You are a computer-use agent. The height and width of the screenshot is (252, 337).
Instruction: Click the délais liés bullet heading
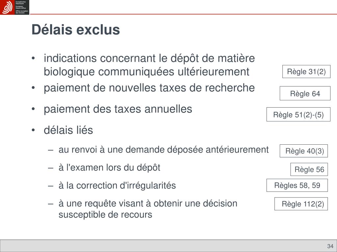(x=68, y=130)
